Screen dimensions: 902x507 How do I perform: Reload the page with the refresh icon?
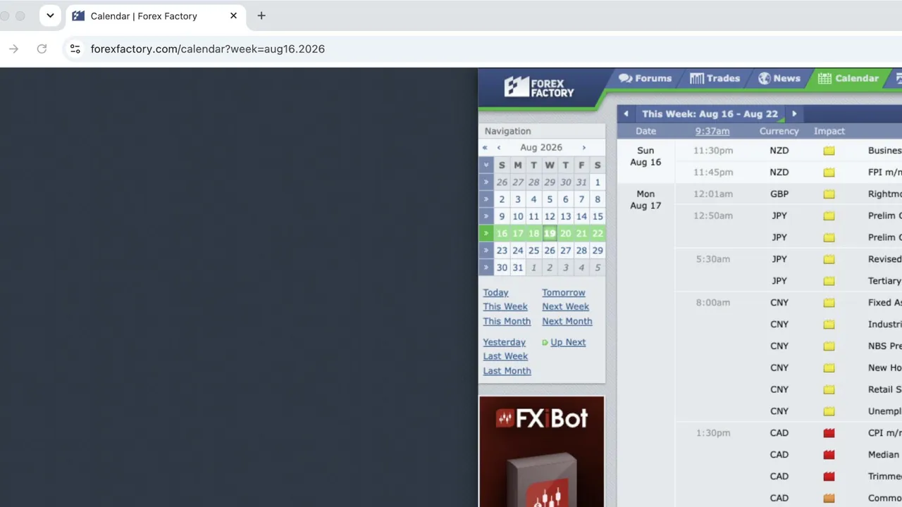(42, 49)
